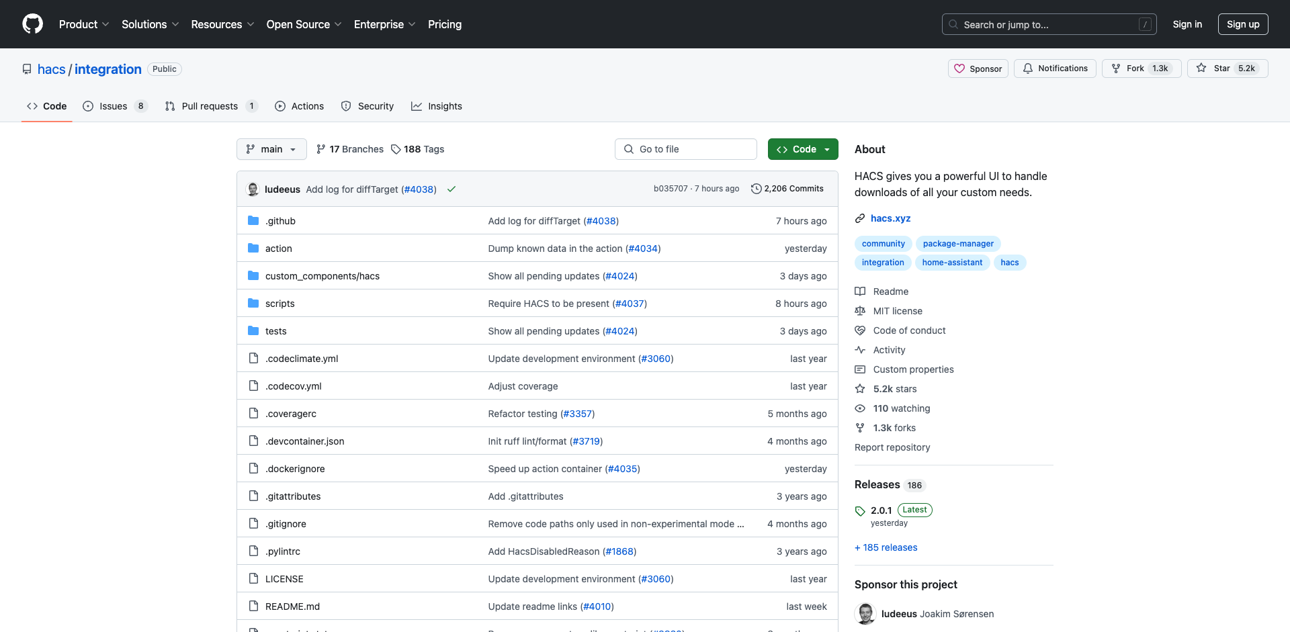The height and width of the screenshot is (632, 1290).
Task: Click Report repository link
Action: pyautogui.click(x=892, y=447)
